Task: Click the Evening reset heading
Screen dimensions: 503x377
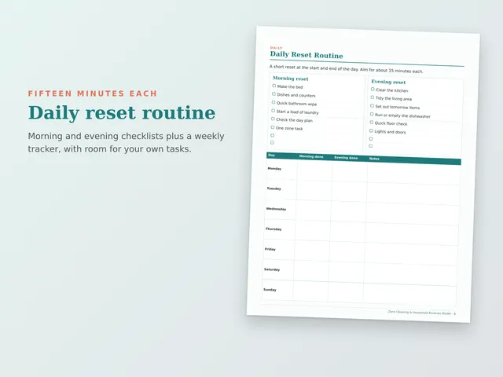Action: click(x=388, y=82)
